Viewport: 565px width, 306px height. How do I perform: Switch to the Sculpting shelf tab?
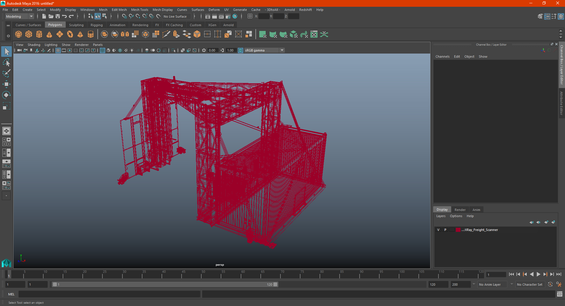click(76, 25)
